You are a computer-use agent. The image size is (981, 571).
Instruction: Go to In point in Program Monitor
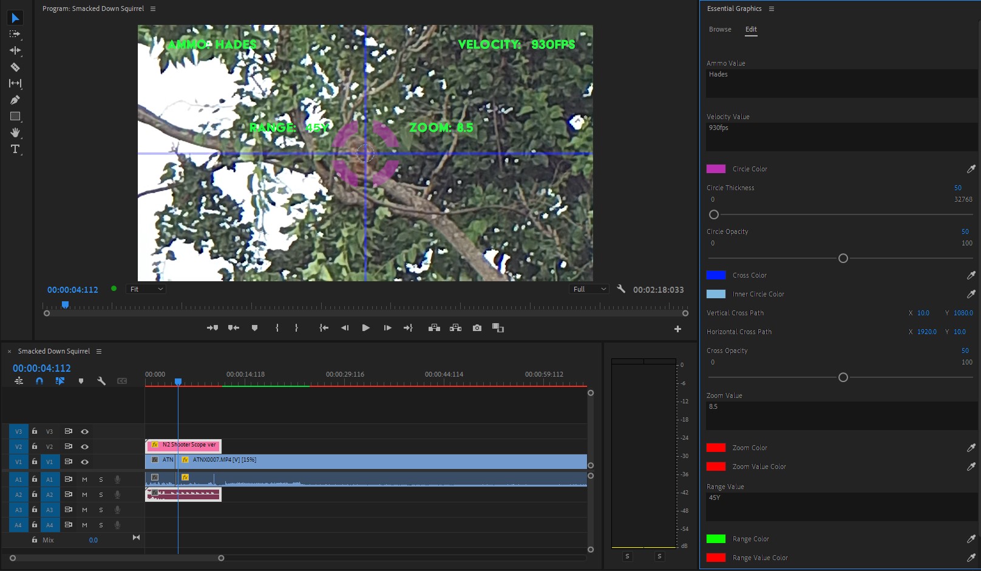[x=324, y=328]
